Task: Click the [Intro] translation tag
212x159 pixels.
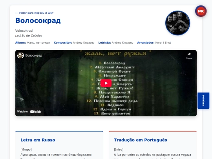Action: pyautogui.click(x=119, y=150)
